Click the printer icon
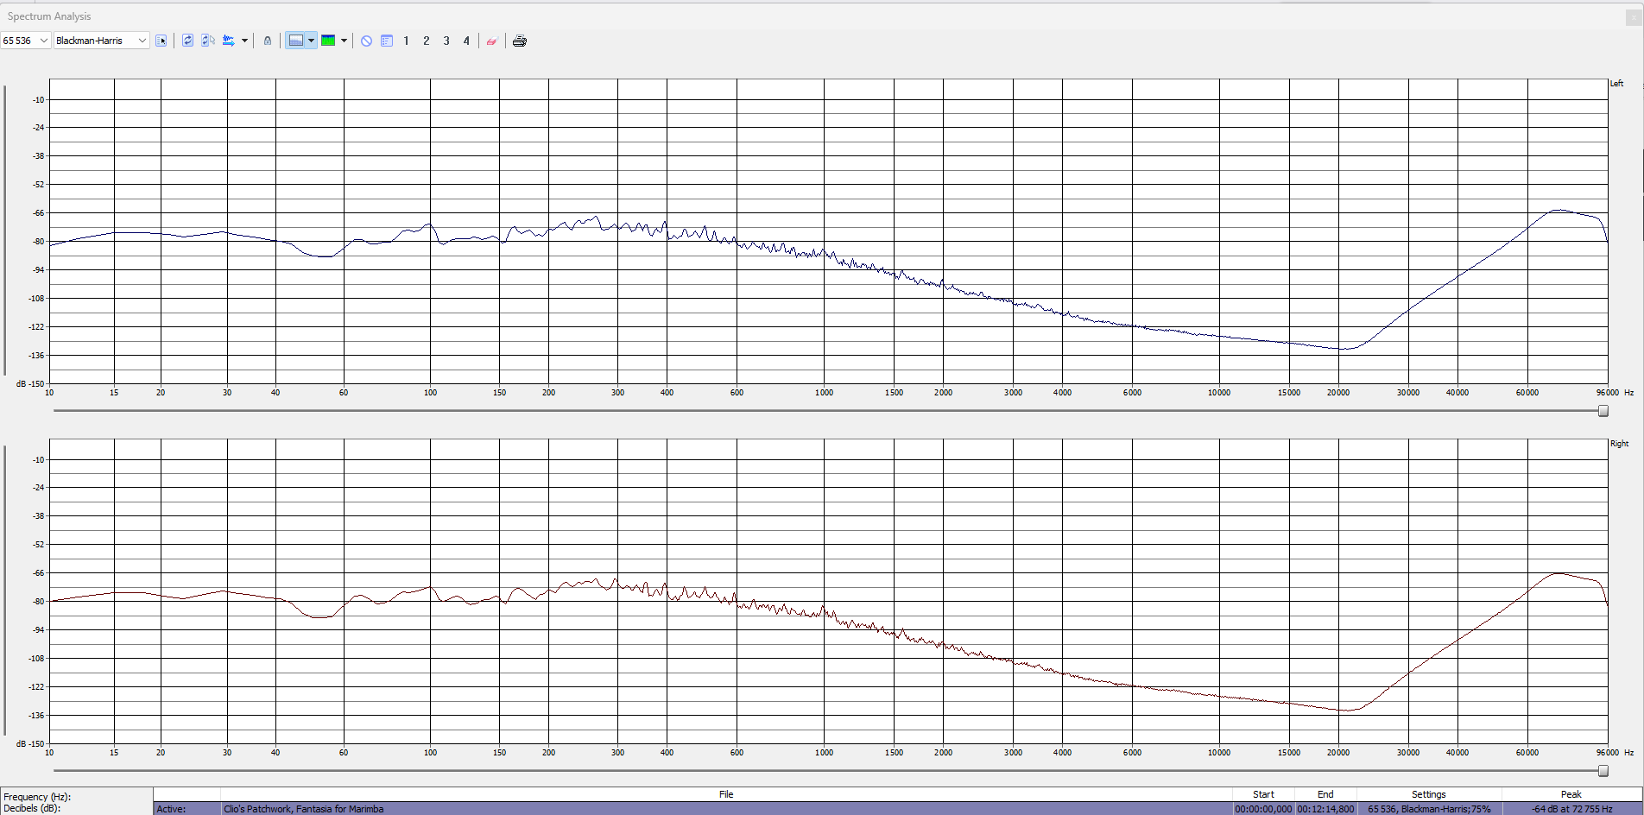The image size is (1644, 815). pyautogui.click(x=519, y=41)
